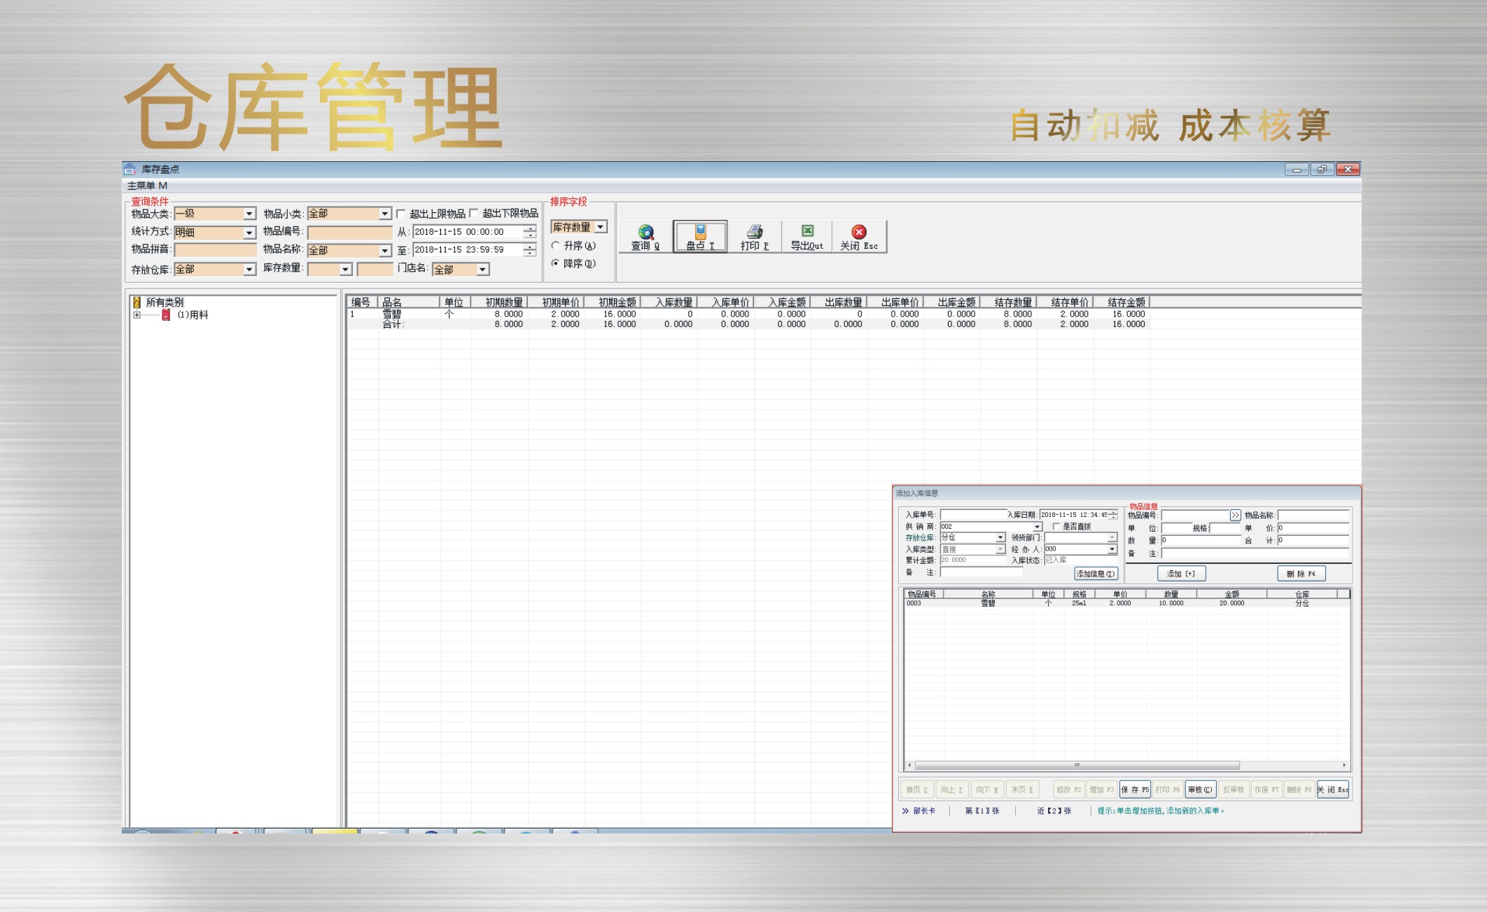The width and height of the screenshot is (1487, 912).
Task: Click the 所有类别 tree root icon
Action: [x=137, y=303]
